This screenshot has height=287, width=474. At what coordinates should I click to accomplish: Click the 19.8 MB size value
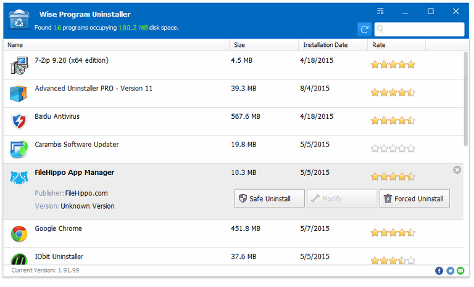(244, 145)
